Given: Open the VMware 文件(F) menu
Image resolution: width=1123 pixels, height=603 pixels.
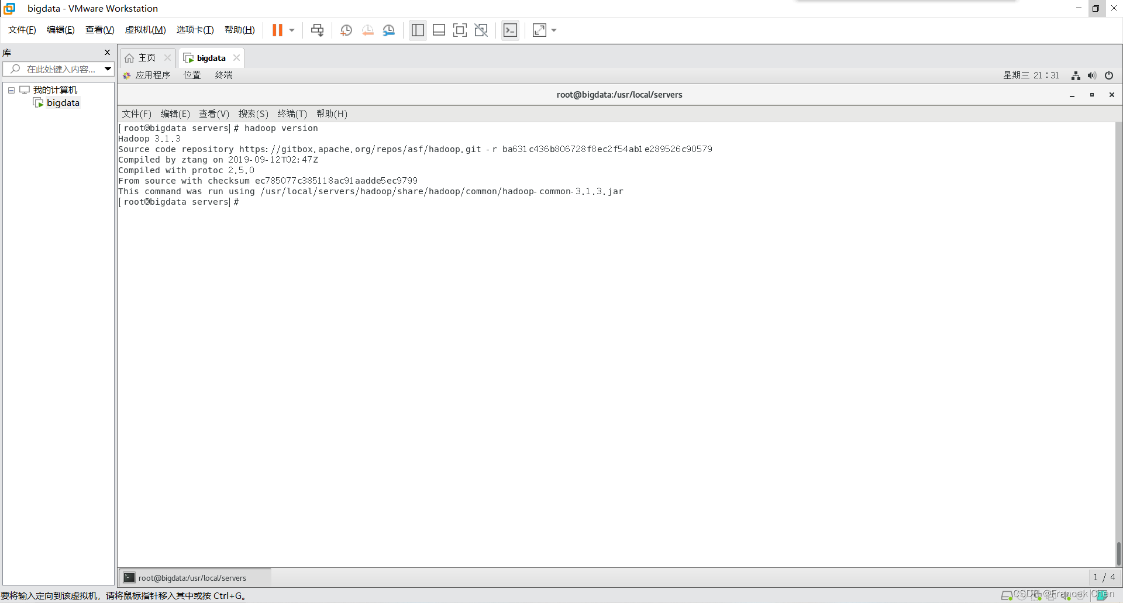Looking at the screenshot, I should [22, 30].
